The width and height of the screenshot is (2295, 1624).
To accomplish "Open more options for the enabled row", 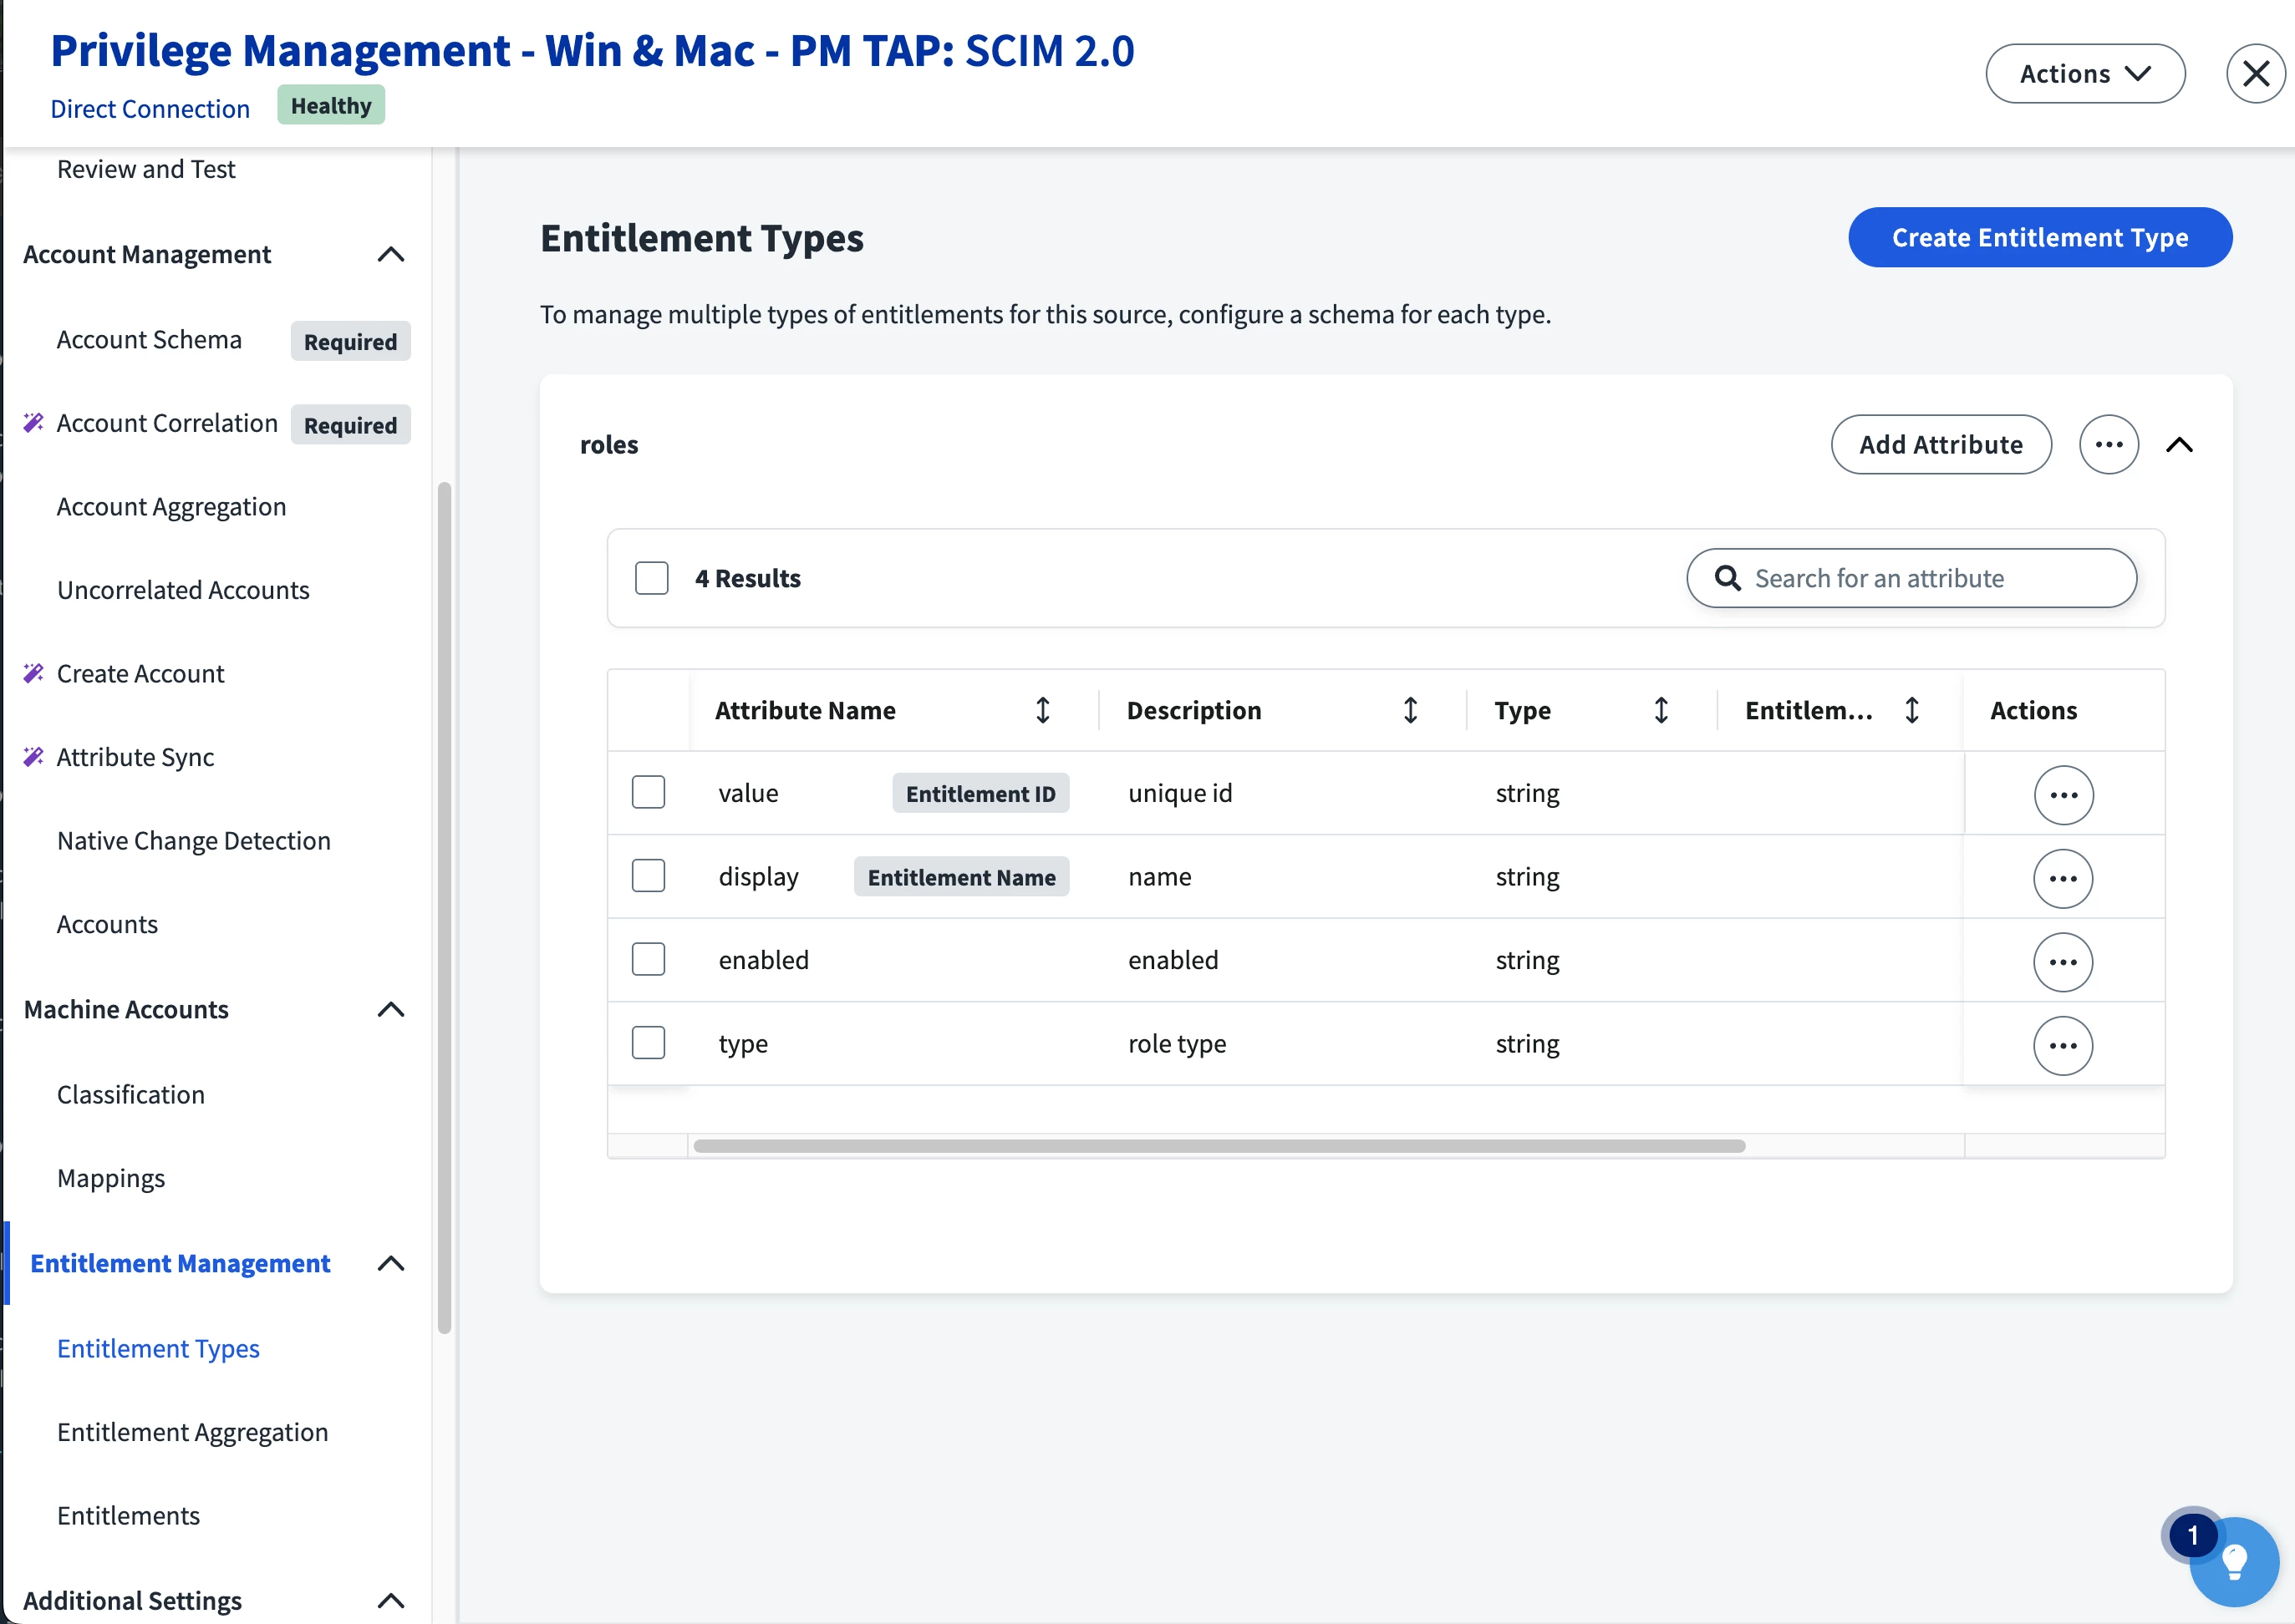I will (x=2063, y=962).
